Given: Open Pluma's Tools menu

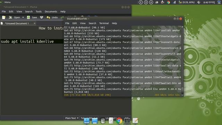Looking at the screenshot, I should pos(39,11).
